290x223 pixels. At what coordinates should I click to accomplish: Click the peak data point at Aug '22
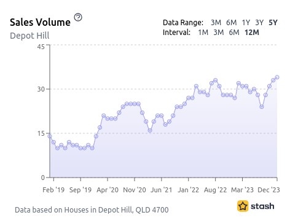215,80
